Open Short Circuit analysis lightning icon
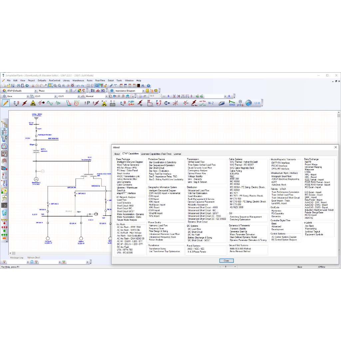 pos(25,103)
